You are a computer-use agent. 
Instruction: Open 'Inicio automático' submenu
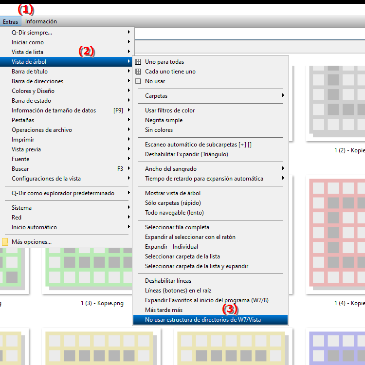tap(66, 227)
